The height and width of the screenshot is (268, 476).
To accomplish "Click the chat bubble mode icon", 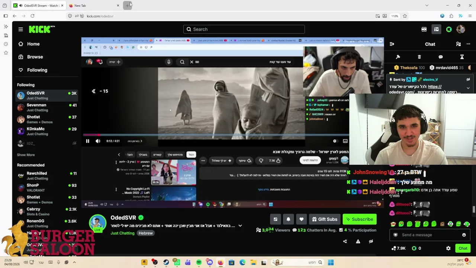I will (441, 57).
